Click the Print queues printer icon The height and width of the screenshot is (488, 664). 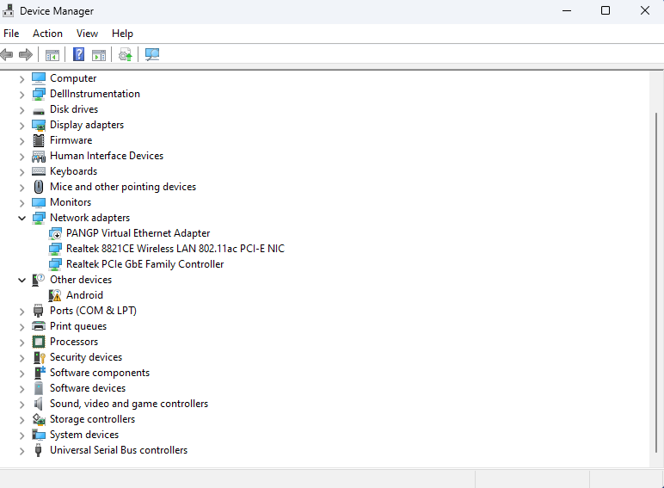[39, 326]
